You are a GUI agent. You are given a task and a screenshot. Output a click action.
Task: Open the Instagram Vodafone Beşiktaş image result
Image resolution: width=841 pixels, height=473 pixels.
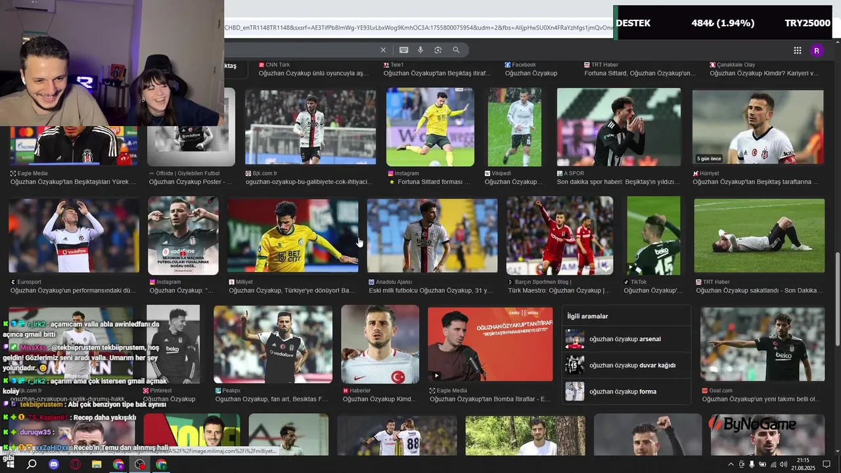click(183, 236)
